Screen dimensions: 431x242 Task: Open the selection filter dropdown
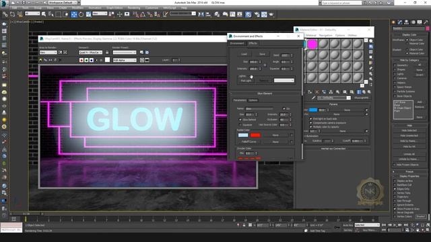click(x=32, y=13)
